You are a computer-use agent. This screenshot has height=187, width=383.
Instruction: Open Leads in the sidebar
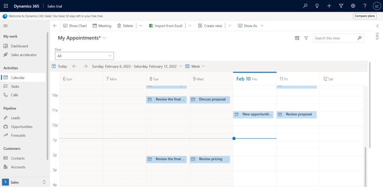(x=23, y=118)
